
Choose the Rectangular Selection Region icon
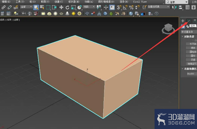[x=48, y=7]
